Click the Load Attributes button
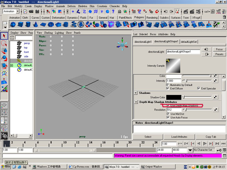 point(179,137)
